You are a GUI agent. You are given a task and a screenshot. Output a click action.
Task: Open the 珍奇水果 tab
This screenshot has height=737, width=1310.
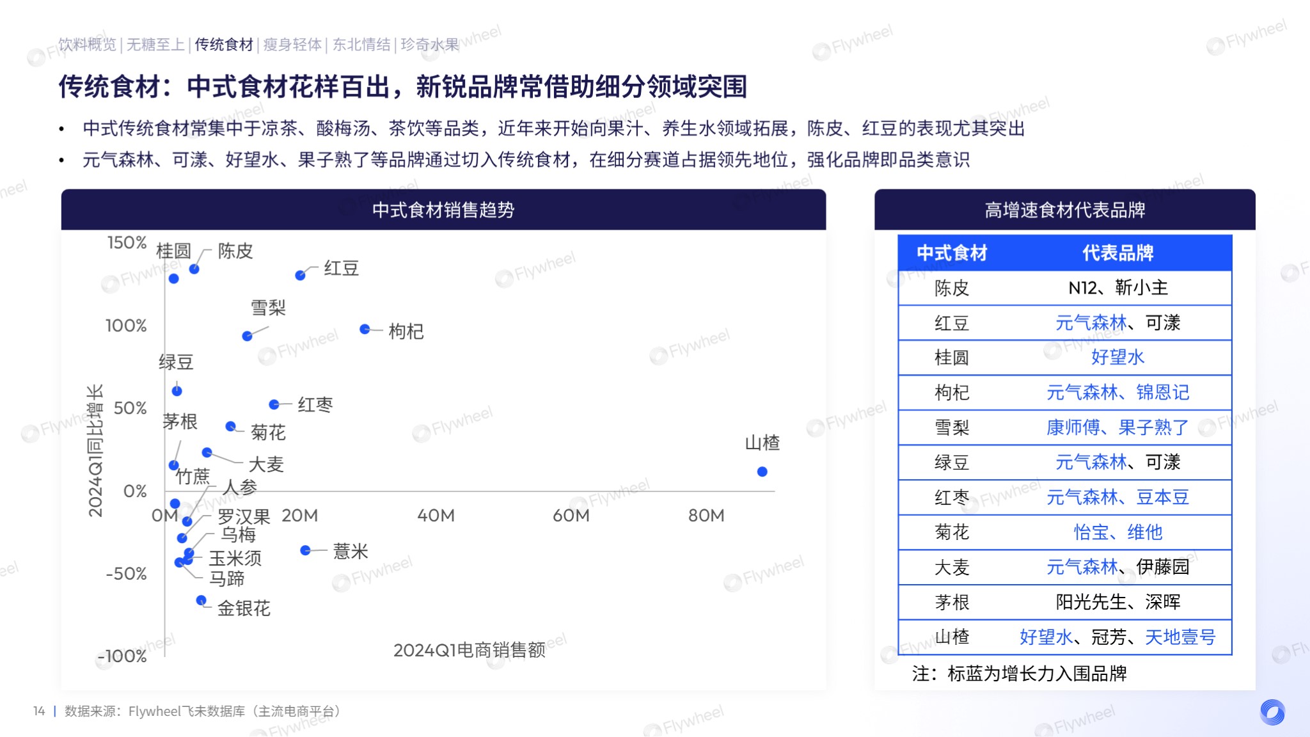[430, 45]
